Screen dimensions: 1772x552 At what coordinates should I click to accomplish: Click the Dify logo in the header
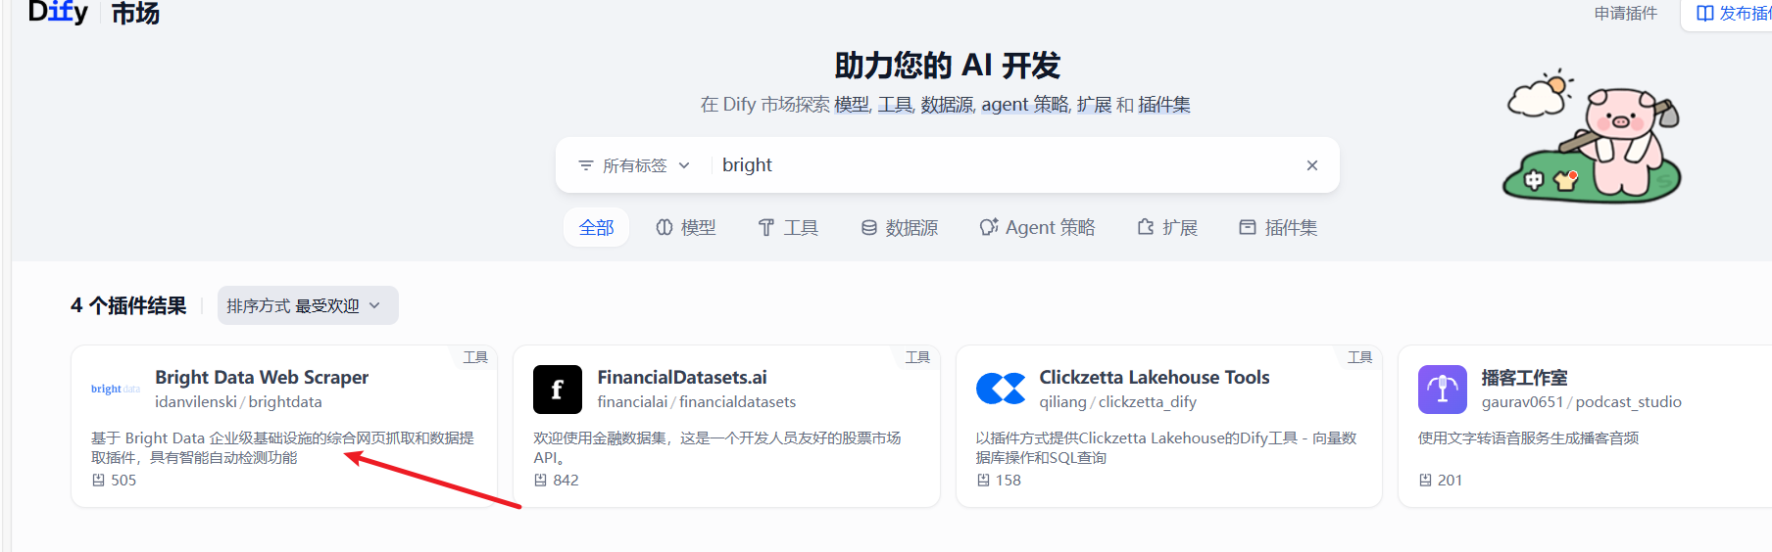click(58, 12)
